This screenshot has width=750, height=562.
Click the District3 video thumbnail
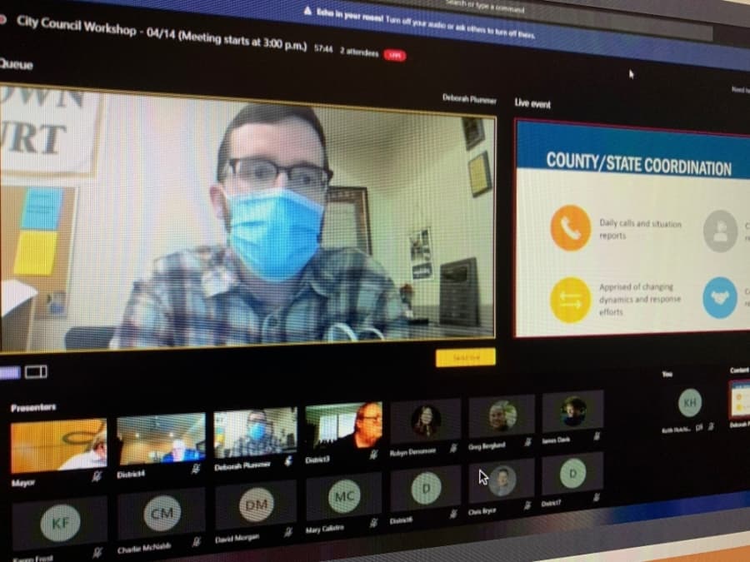click(x=343, y=426)
